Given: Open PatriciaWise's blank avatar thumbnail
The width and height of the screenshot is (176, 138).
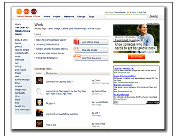Looking at the screenshot, I should (x=39, y=91).
